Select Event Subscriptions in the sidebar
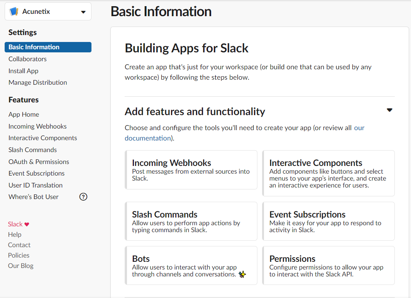The image size is (411, 298). 36,174
